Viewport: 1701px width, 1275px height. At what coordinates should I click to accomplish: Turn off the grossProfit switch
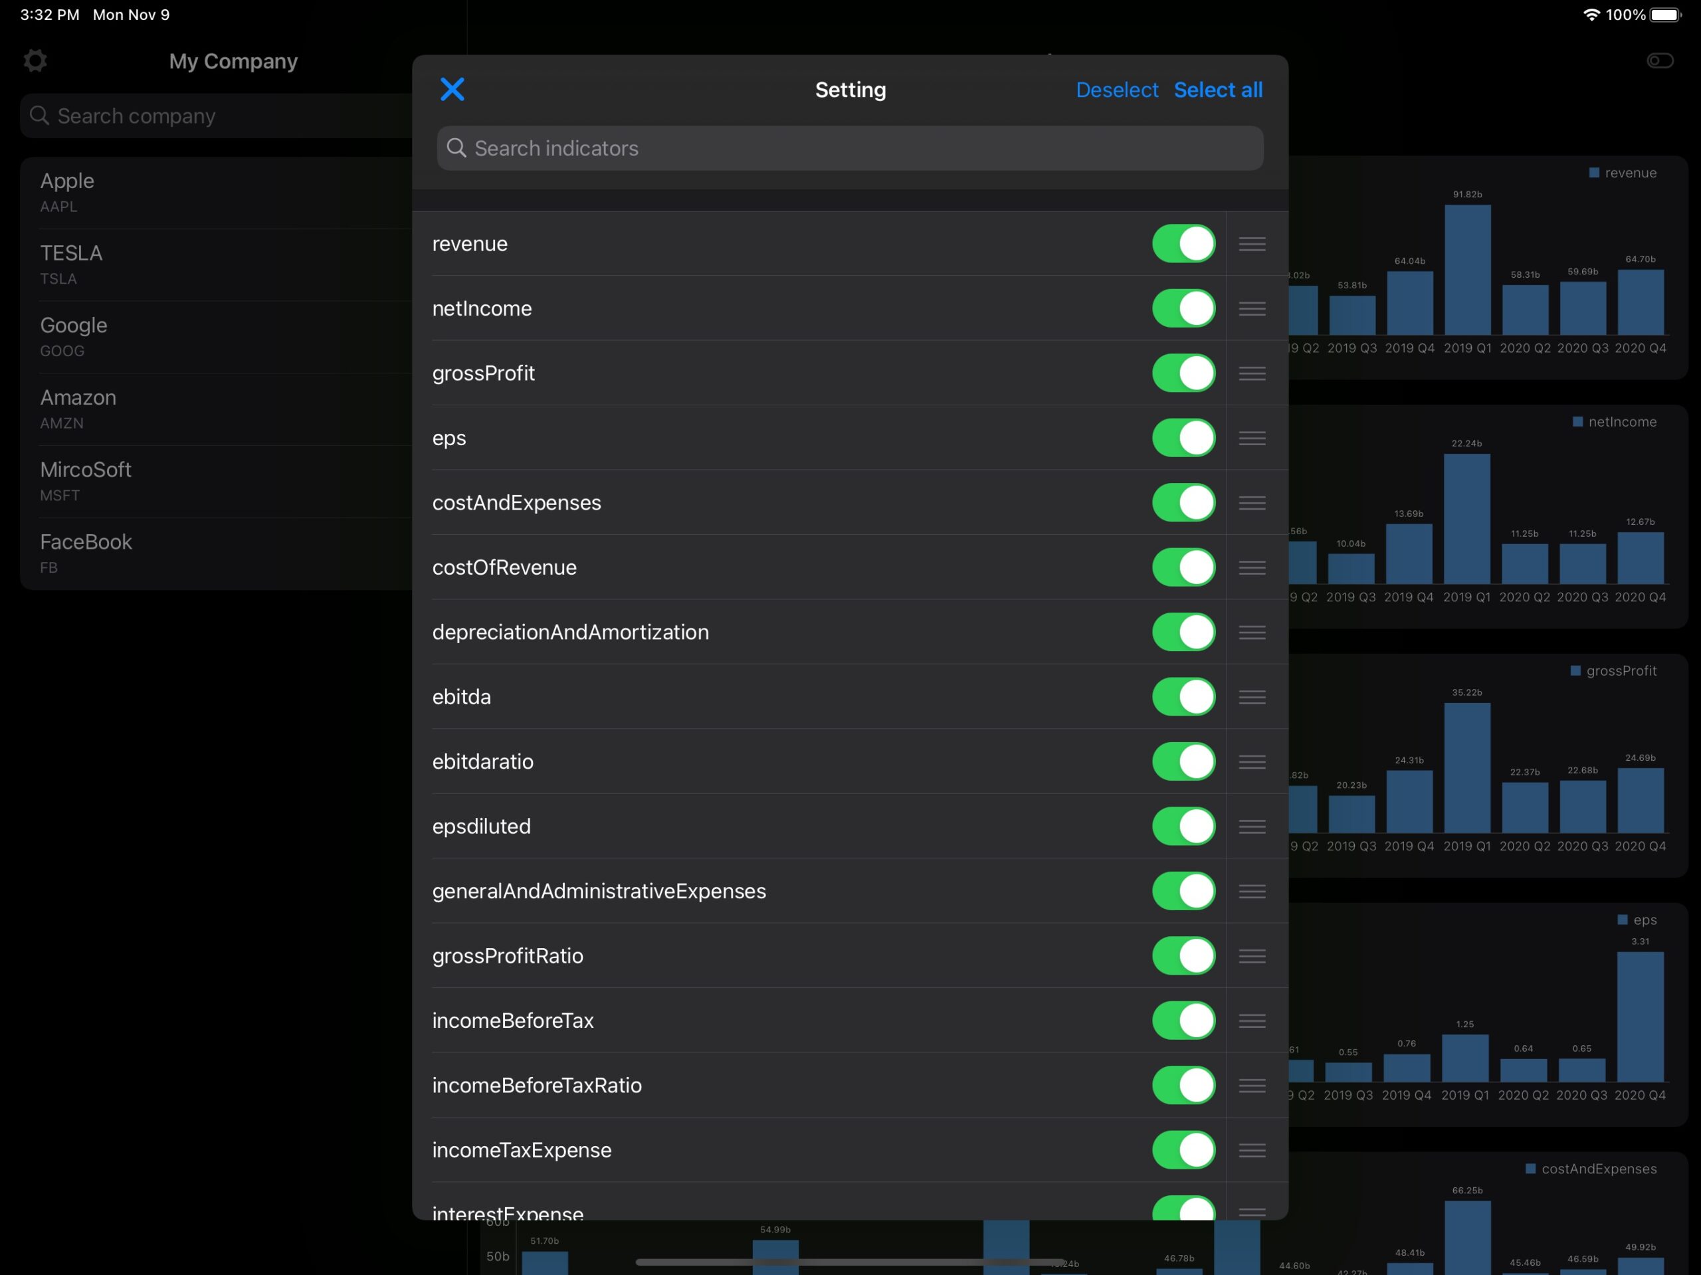[1183, 373]
